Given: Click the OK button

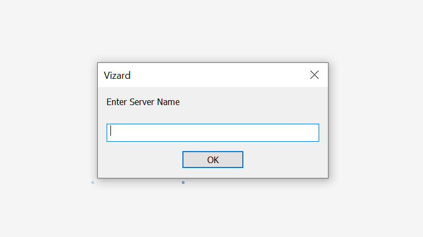Looking at the screenshot, I should [x=213, y=160].
